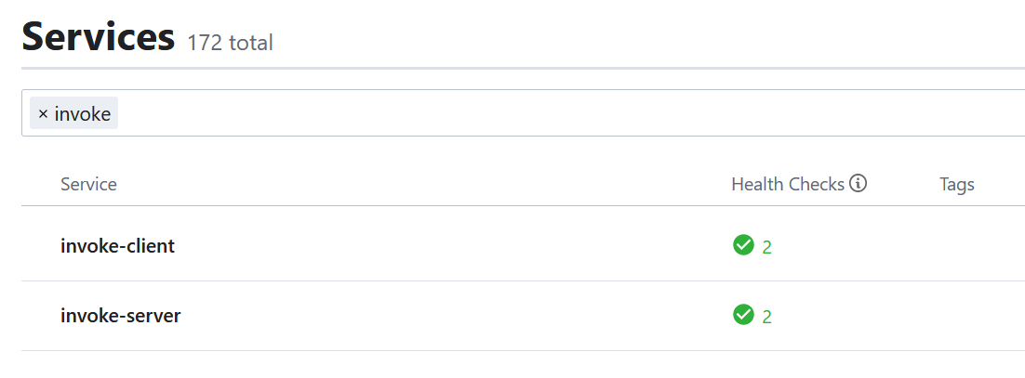
Task: Click the empty Tags cell for invoke-client
Action: (967, 246)
